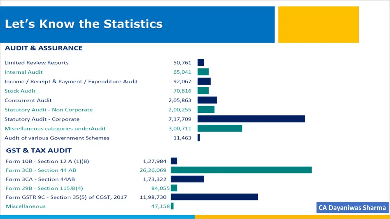Click the yellow rectangle in the header
Viewport: 390px width, 219px height.
point(318,25)
